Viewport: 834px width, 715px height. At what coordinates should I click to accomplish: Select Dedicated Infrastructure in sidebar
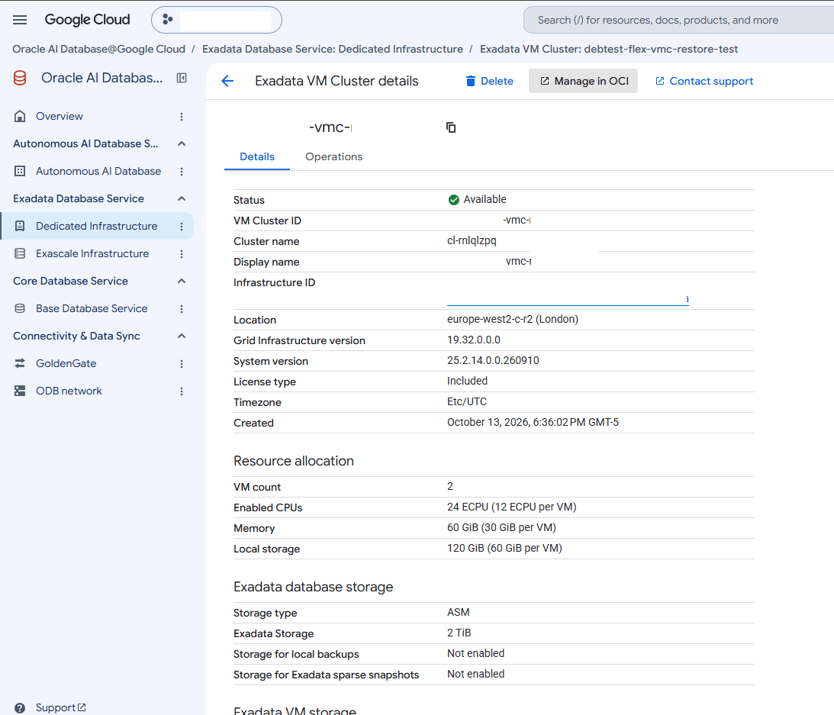pos(96,226)
